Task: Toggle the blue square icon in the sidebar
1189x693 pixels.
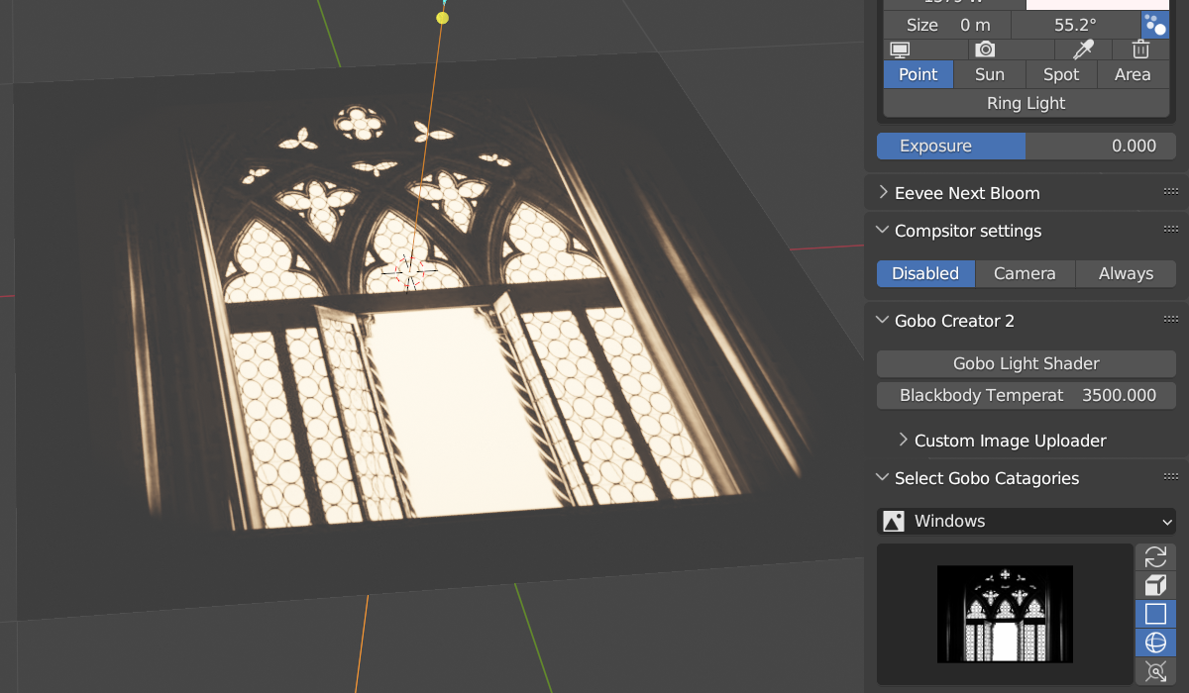Action: [1155, 614]
